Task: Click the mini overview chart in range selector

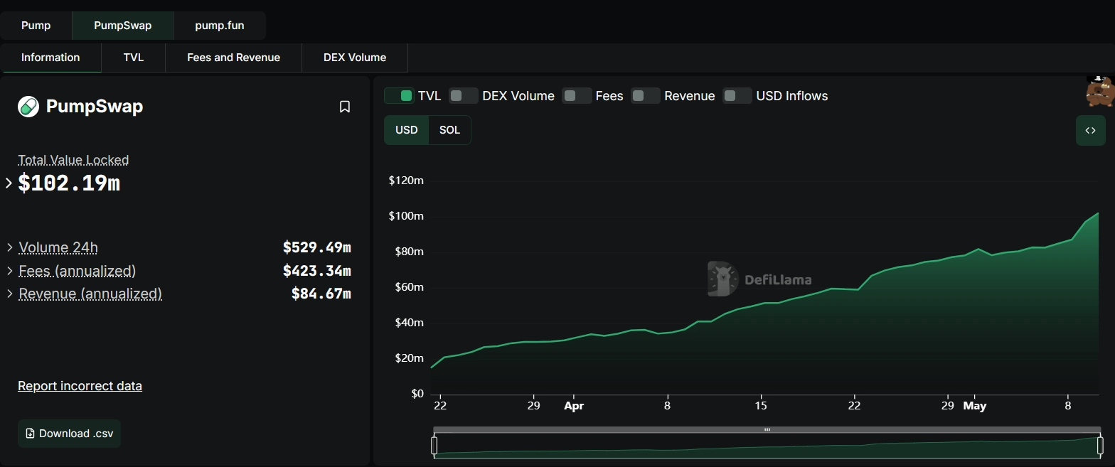Action: click(x=767, y=446)
